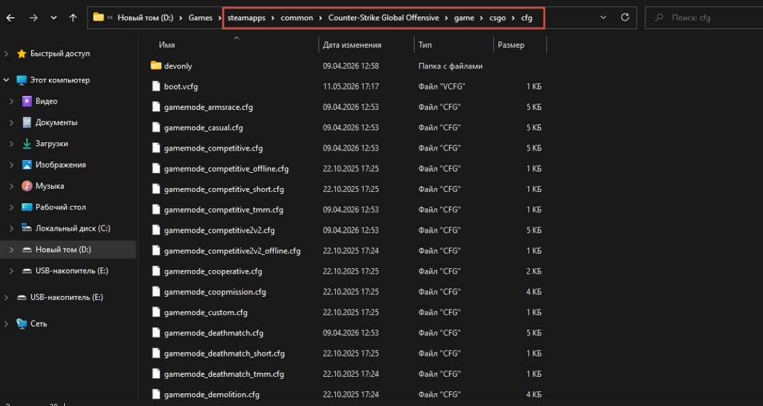Expand the 'Загрузки' tree node

[12, 144]
